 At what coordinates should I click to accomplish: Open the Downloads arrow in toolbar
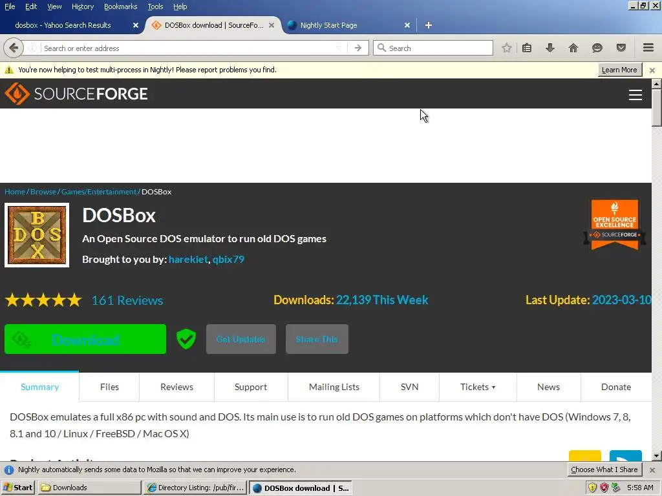550,48
